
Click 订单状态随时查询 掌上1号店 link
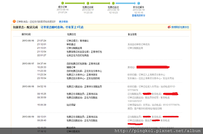pos(62,27)
